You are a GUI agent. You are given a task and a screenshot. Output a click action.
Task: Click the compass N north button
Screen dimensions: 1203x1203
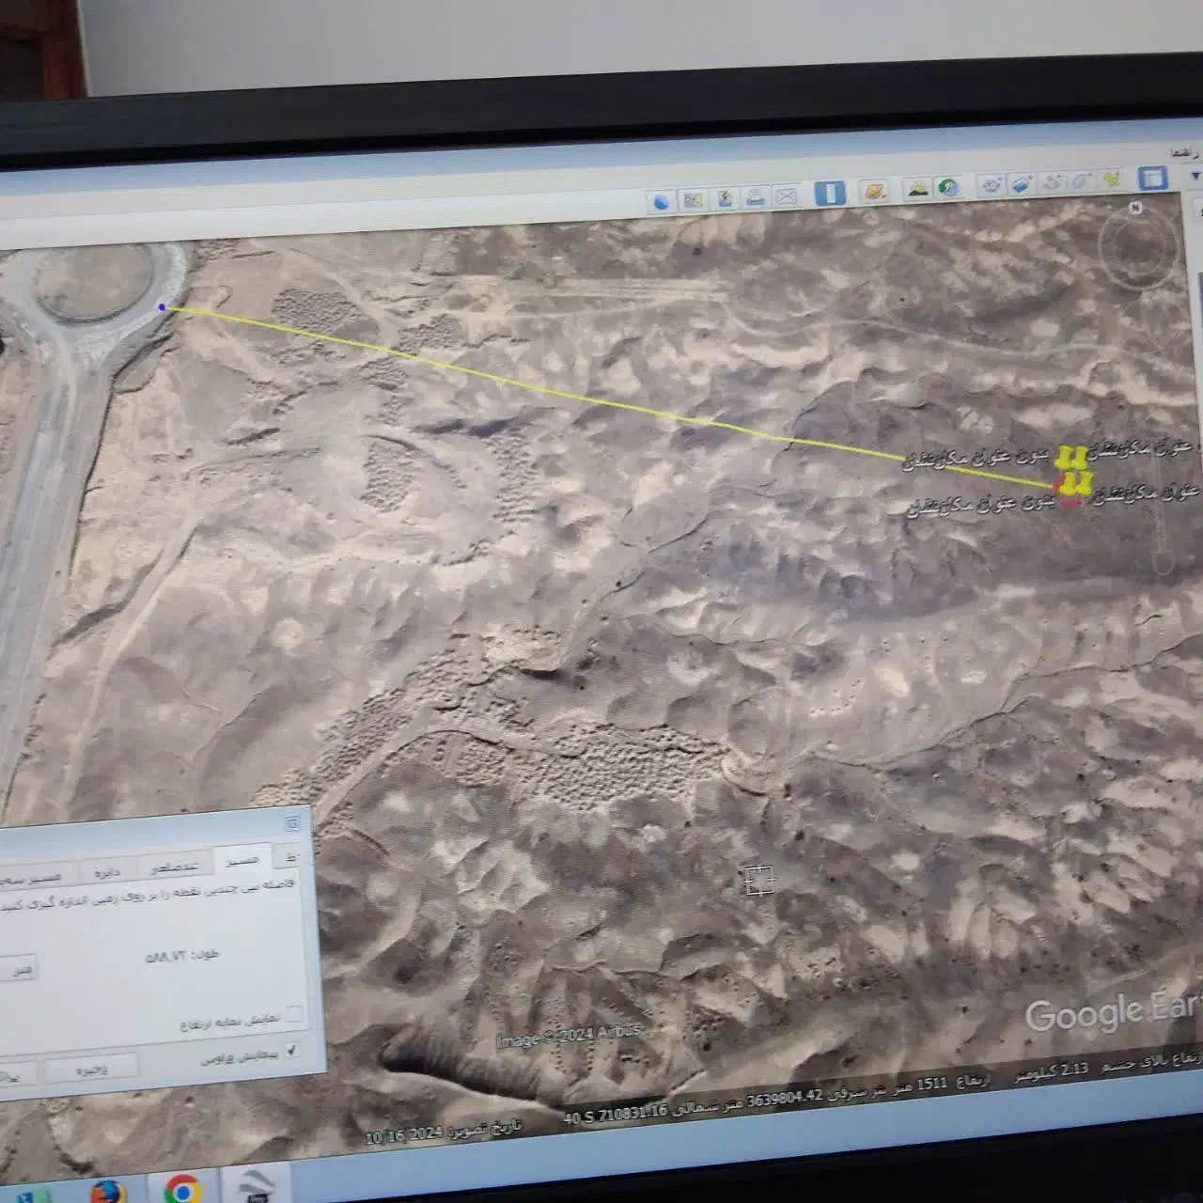[1135, 208]
